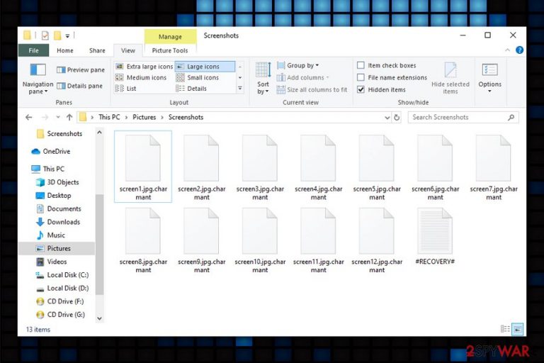Select Extra large icons layout
The image size is (544, 363).
[x=144, y=67]
